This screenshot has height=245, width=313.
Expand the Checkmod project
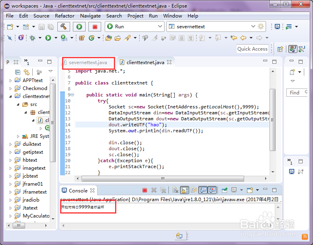click(10, 88)
